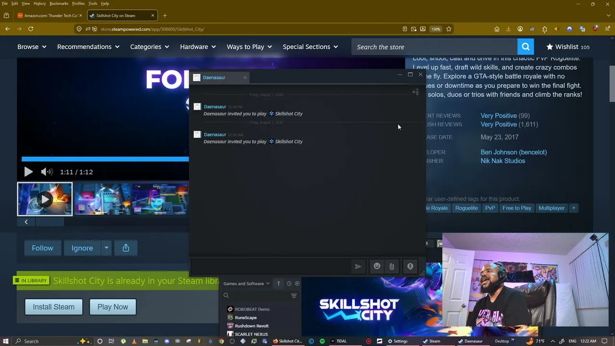
Task: Open the browser Home page icon
Action: tap(497, 29)
